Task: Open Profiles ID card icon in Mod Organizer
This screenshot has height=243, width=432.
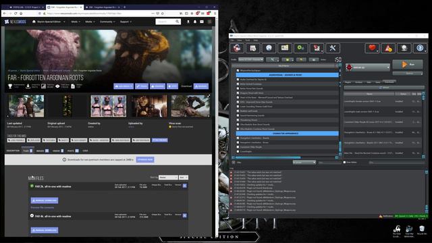Action: pos(285,48)
